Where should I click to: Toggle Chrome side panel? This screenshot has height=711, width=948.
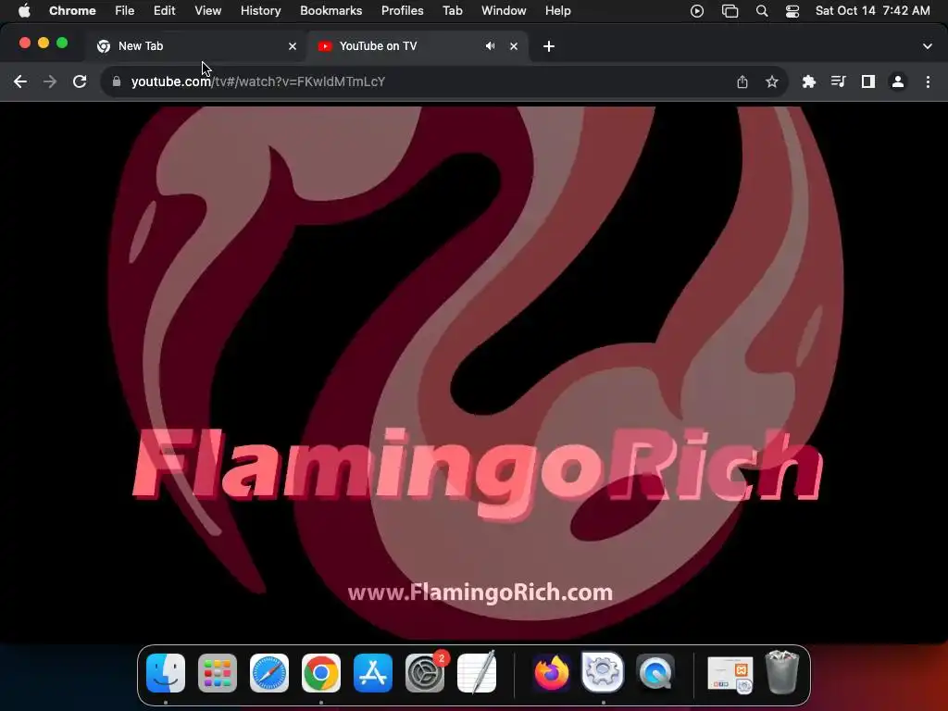coord(868,81)
